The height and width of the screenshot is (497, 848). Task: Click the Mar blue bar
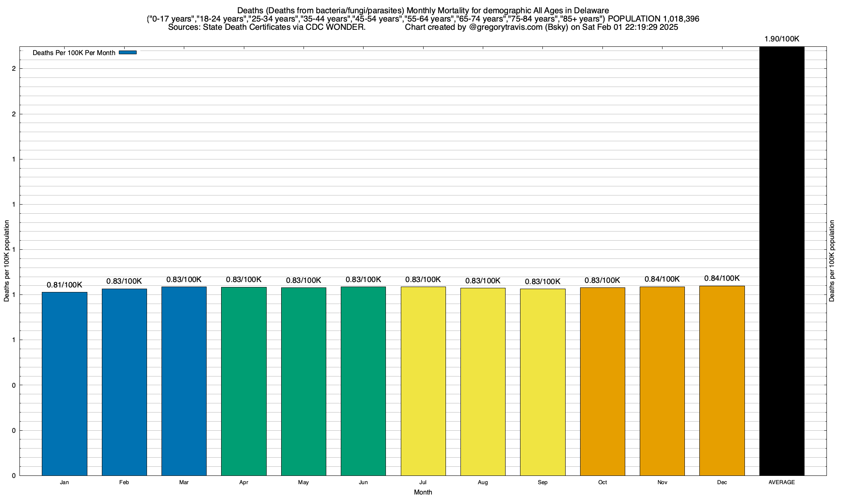pos(184,381)
